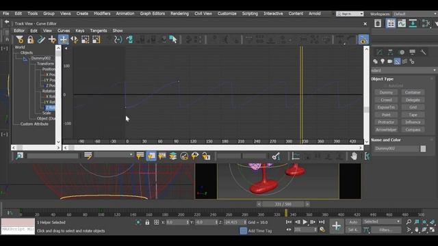Image resolution: width=438 pixels, height=246 pixels.
Task: Click the Dummy002 name input field
Action: [396, 149]
